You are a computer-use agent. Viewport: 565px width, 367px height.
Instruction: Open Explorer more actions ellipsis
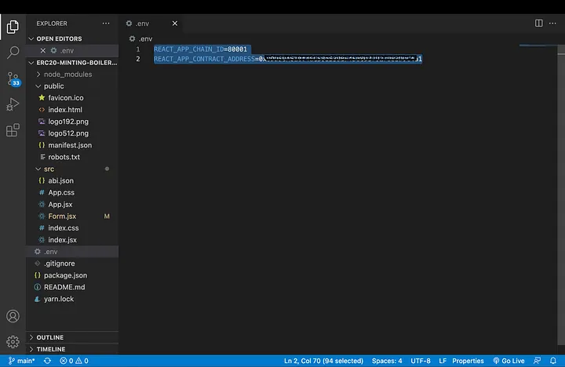(106, 24)
